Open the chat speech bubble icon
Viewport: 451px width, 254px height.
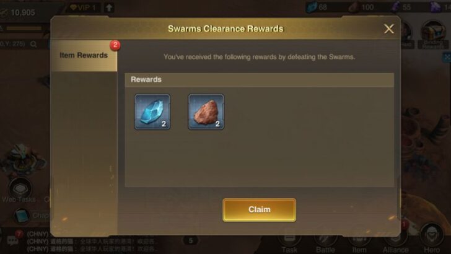point(13,240)
